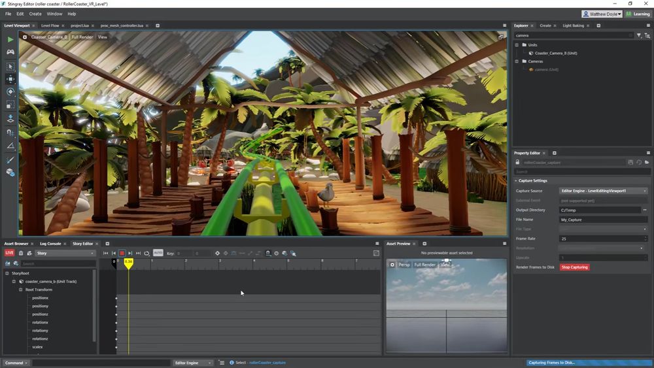Click the yellow playhead marker on timeline
This screenshot has width=654, height=368.
coord(128,262)
